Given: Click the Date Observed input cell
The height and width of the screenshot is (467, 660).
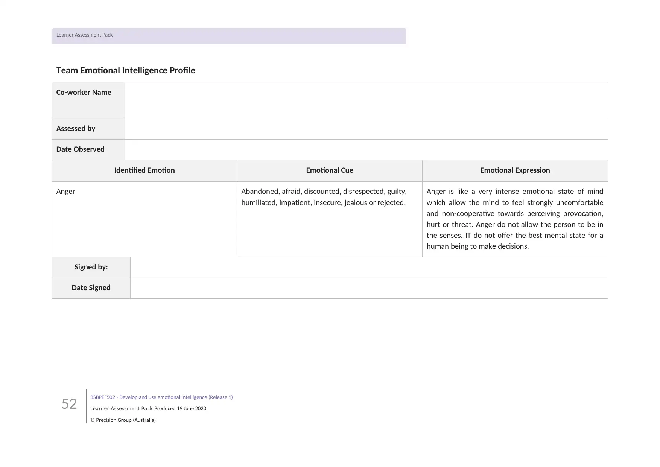Looking at the screenshot, I should click(366, 150).
